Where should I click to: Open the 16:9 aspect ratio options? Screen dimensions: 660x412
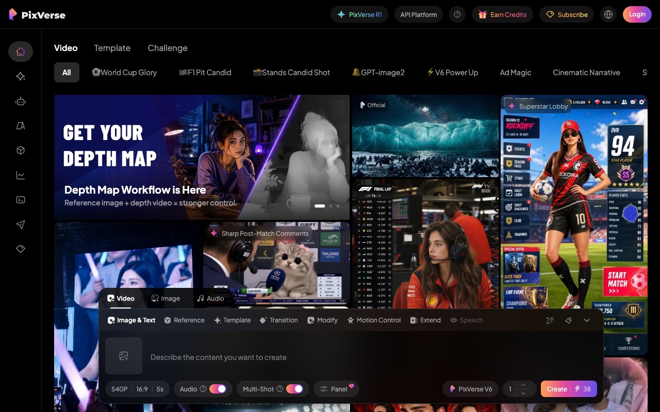(142, 389)
